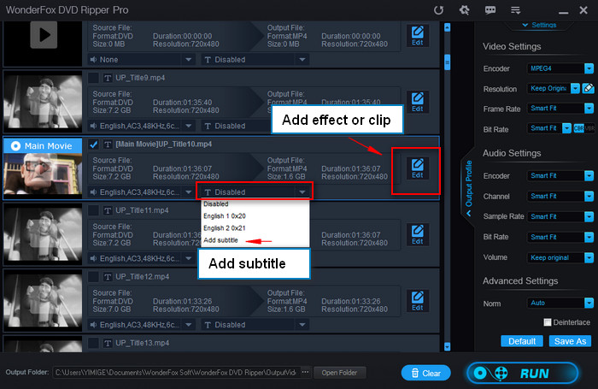This screenshot has height=389, width=598.
Task: Open audio Bit Rate Smart Fit dropdown
Action: [x=560, y=237]
